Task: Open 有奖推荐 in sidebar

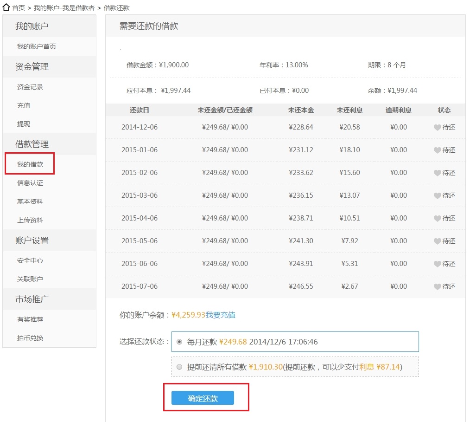Action: tap(30, 319)
